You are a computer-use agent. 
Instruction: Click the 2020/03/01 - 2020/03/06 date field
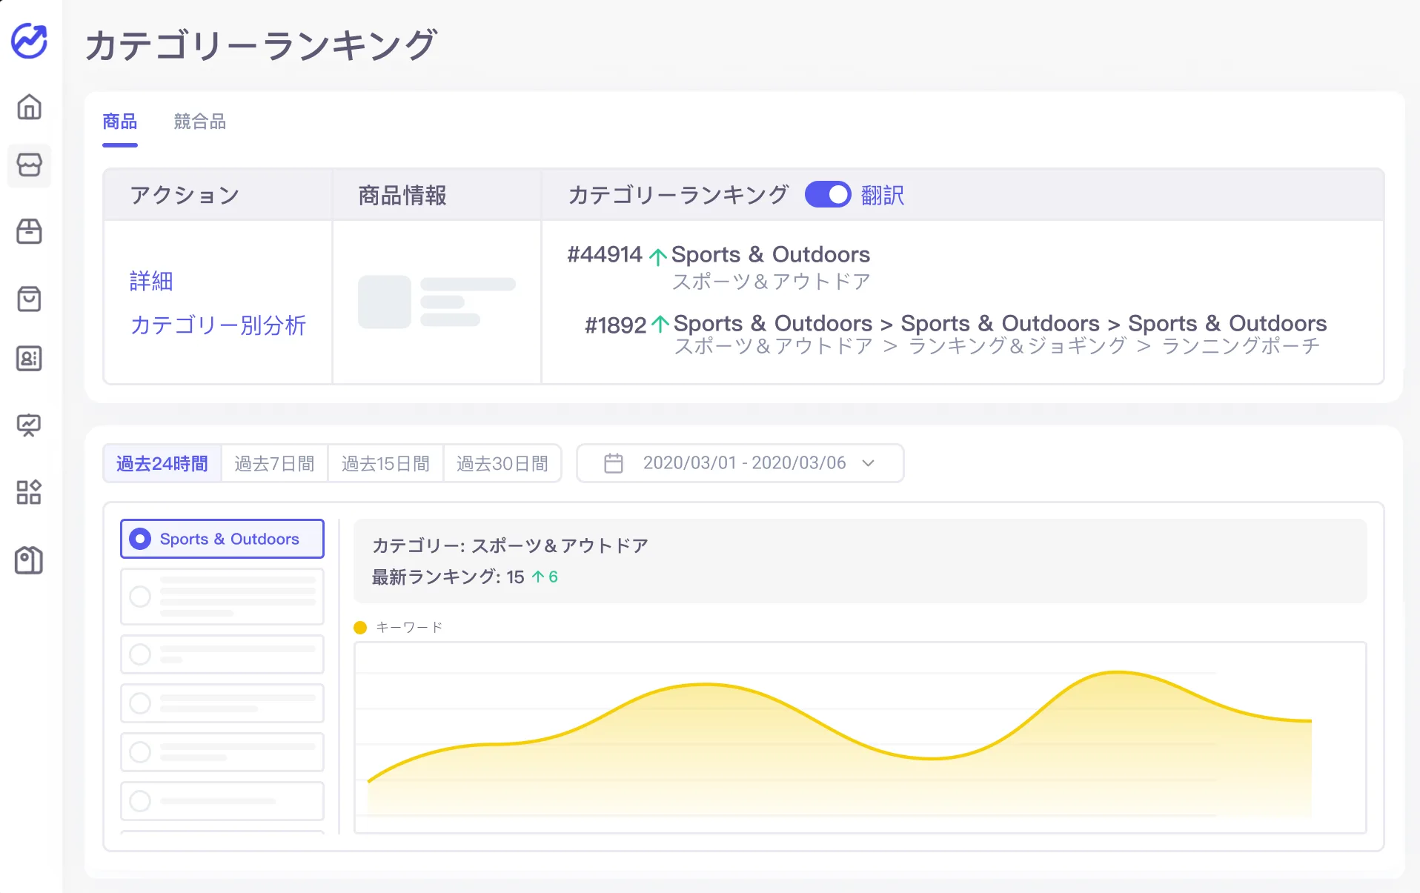click(740, 463)
